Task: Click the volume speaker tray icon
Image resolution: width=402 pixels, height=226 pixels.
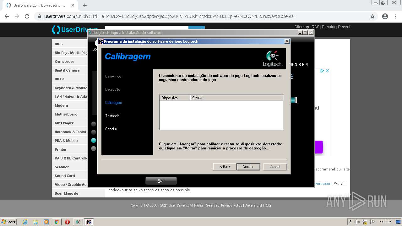Action: (357, 222)
